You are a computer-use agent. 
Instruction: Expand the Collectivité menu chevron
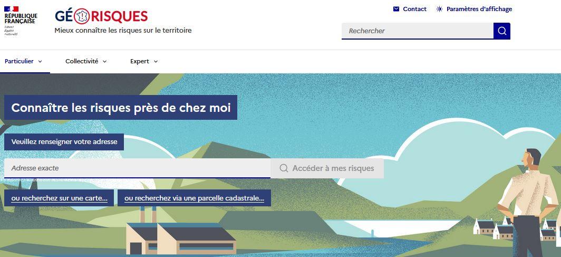coord(104,62)
